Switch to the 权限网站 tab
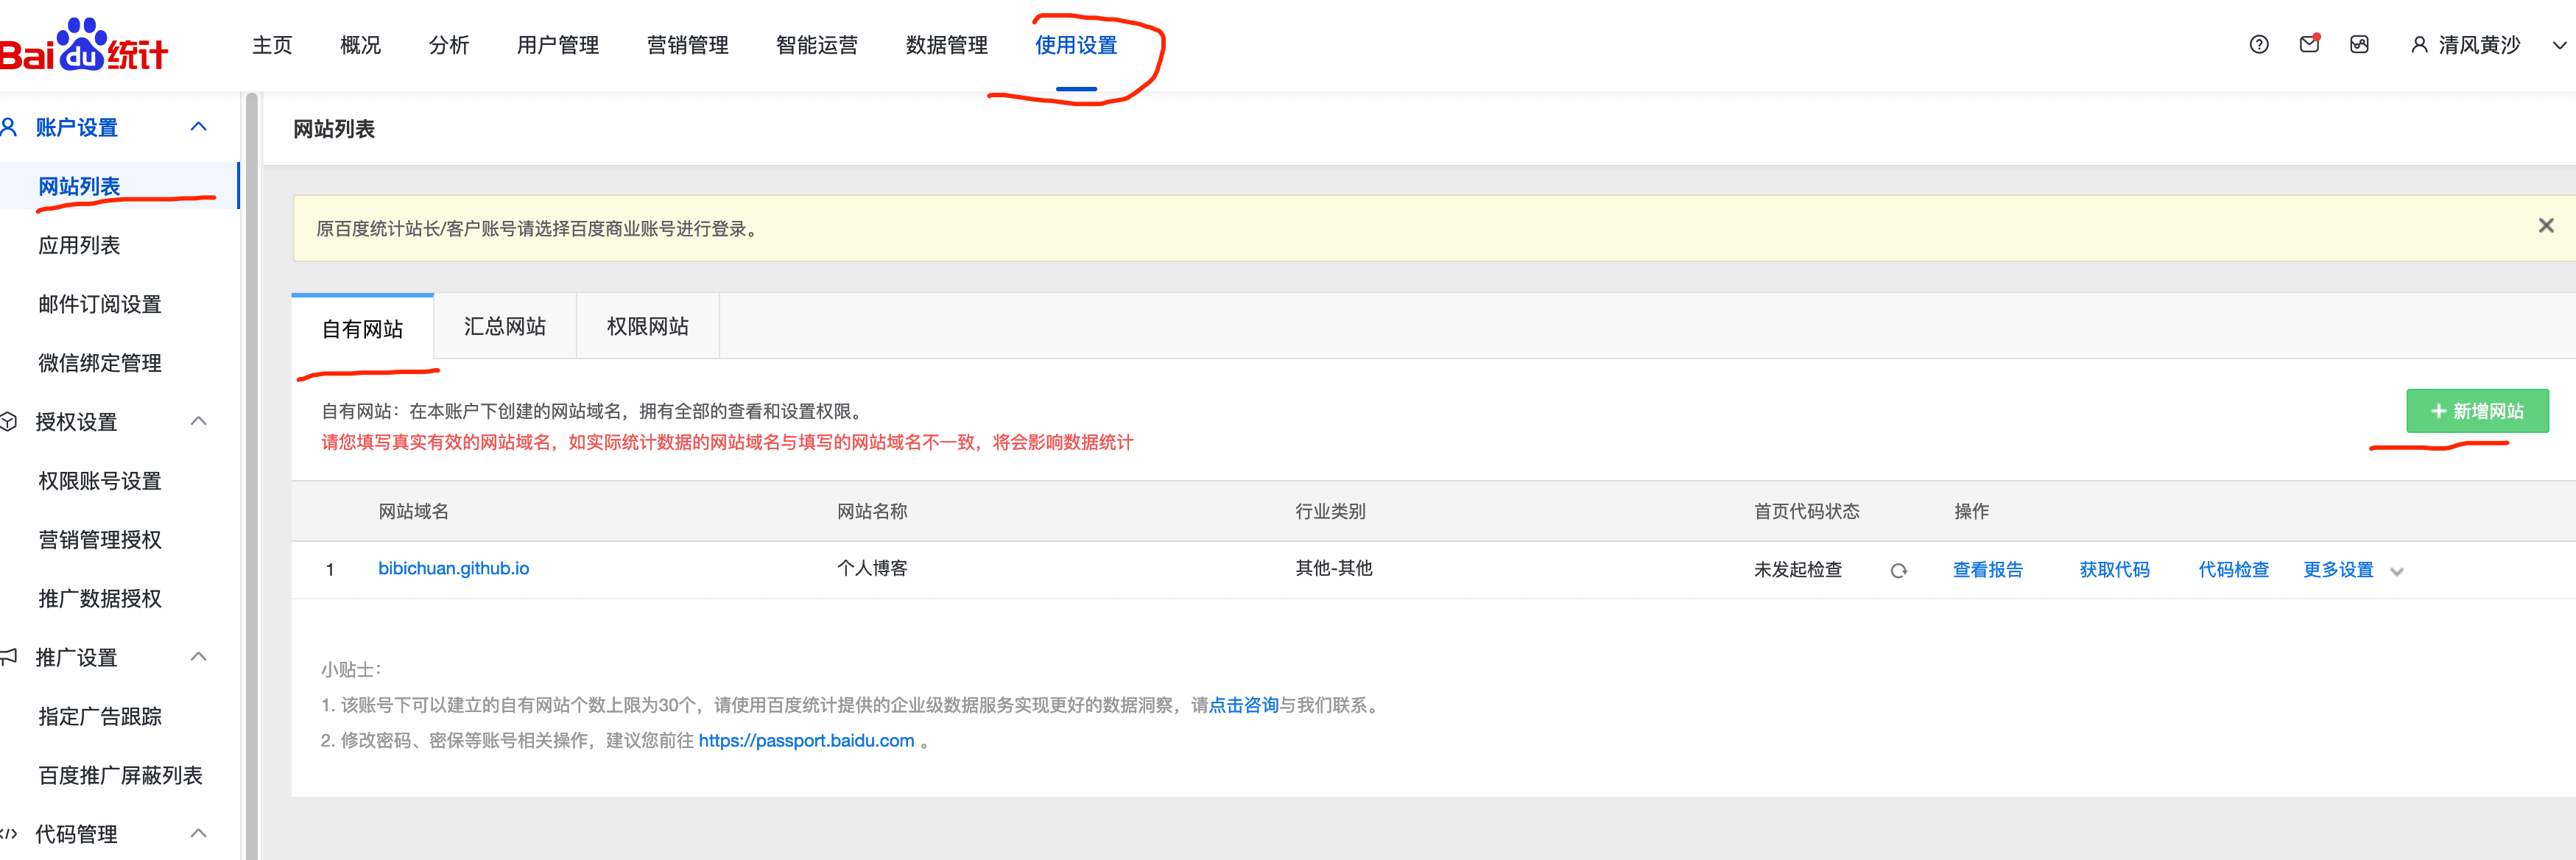 [x=647, y=327]
